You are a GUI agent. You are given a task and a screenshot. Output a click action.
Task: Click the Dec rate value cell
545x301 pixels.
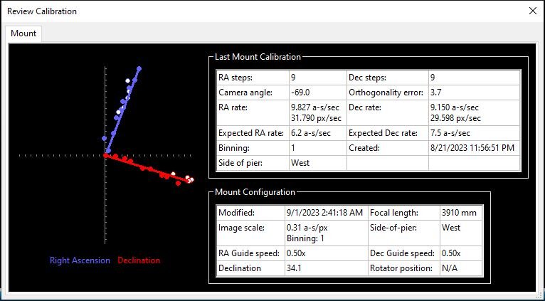click(474, 113)
